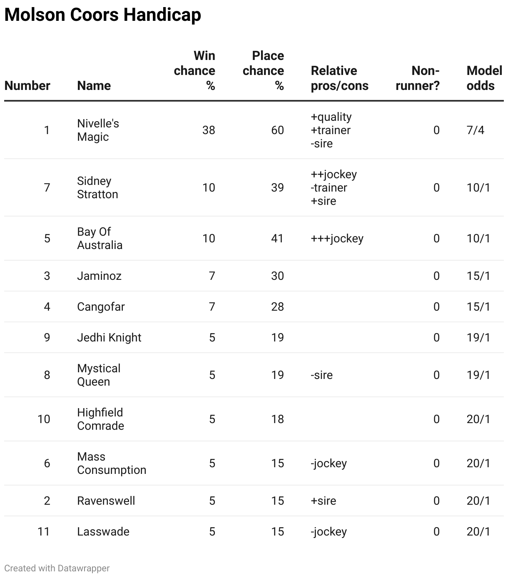Viewport: 508px width, 578px height.
Task: Sort by the Name column header
Action: 94,86
